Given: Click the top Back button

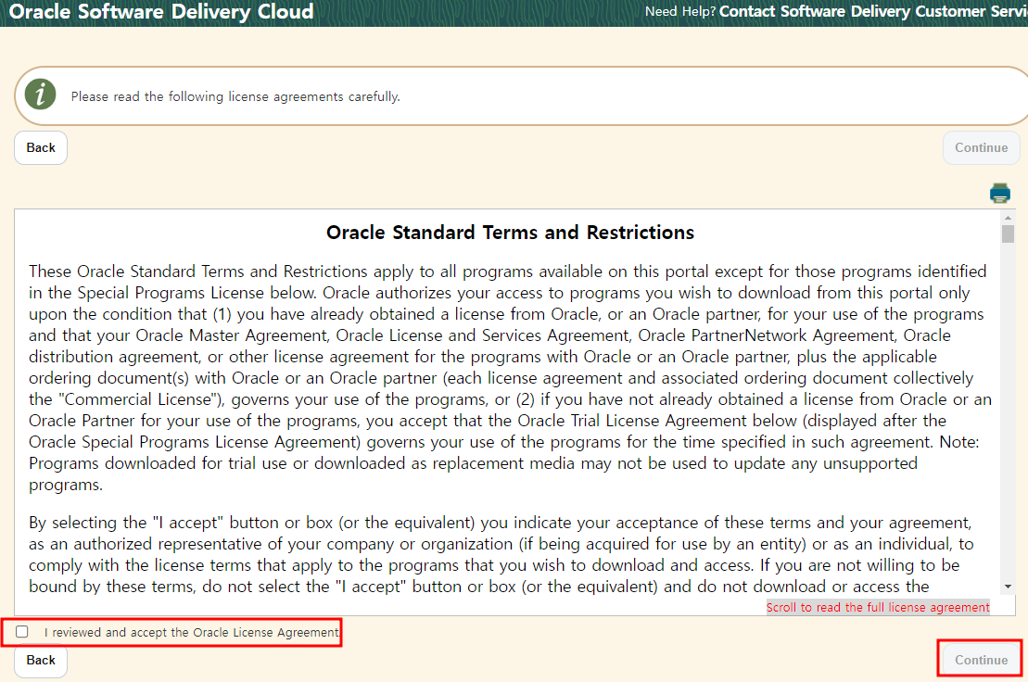Looking at the screenshot, I should coord(41,148).
